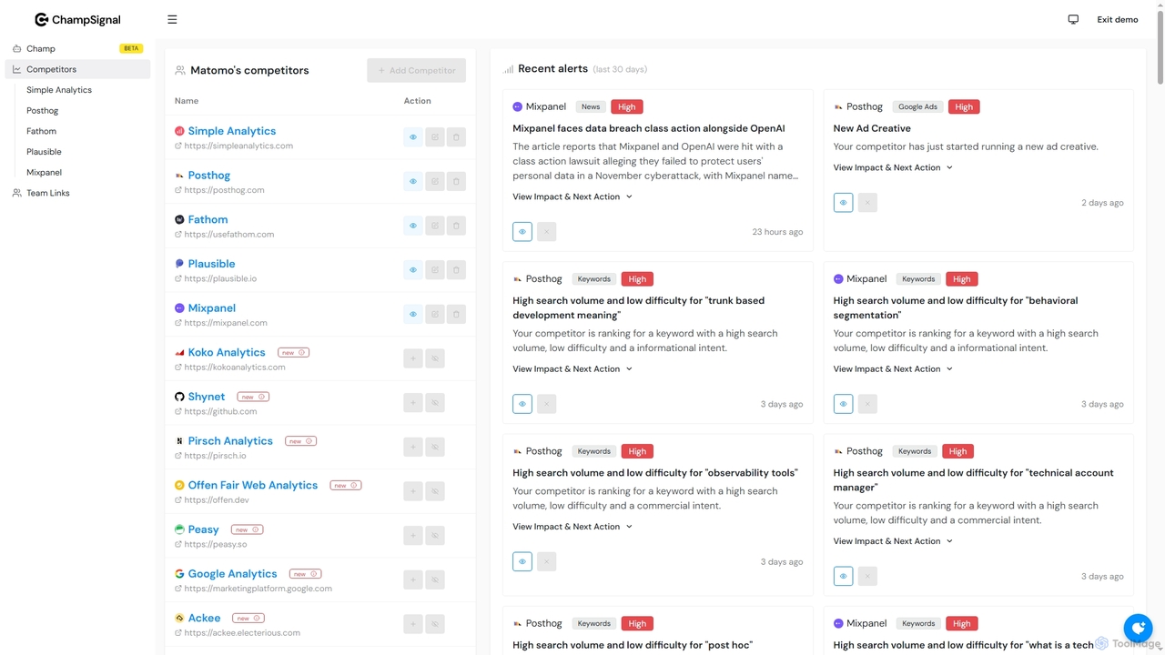Edit the Mixpanel competitor entry
Image resolution: width=1165 pixels, height=655 pixels.
pyautogui.click(x=435, y=314)
